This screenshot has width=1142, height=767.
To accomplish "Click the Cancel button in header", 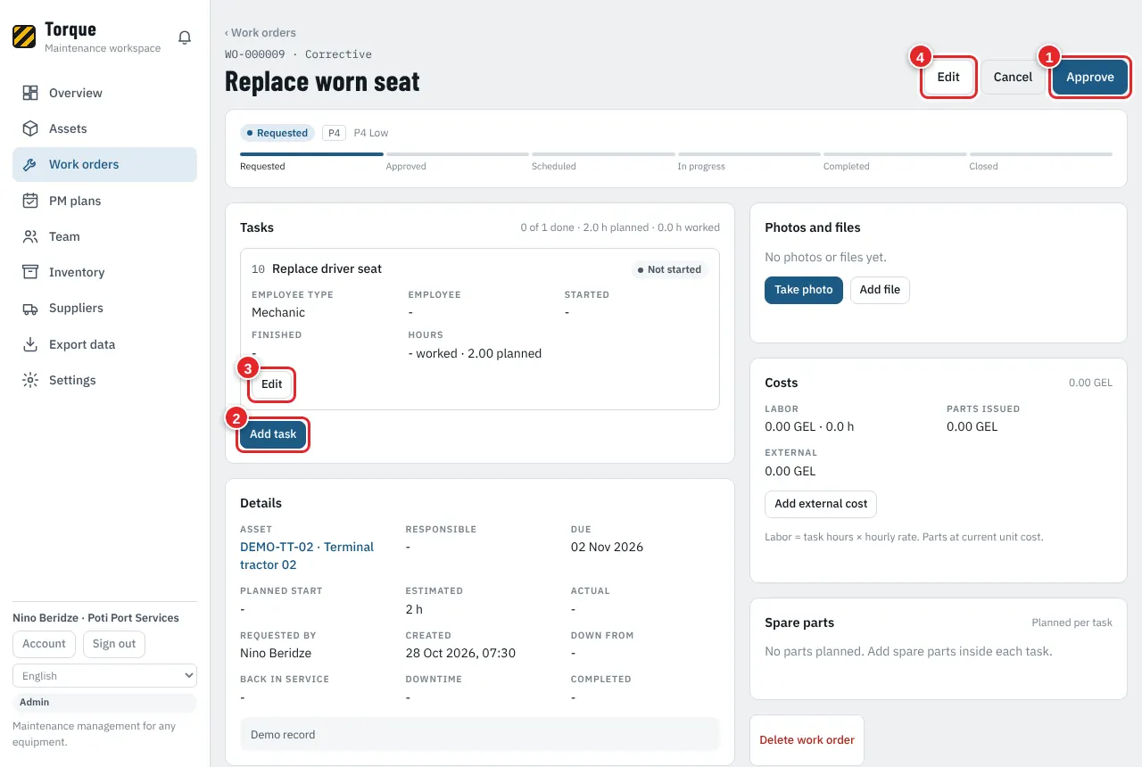I will pos(1013,77).
